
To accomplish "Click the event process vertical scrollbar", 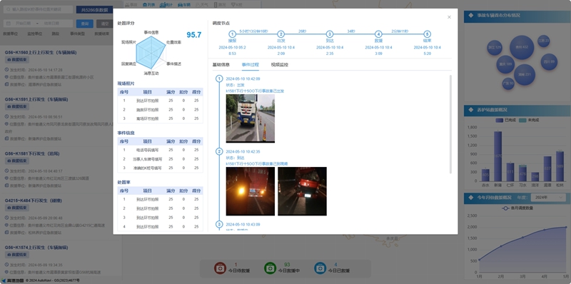I will click(450, 123).
